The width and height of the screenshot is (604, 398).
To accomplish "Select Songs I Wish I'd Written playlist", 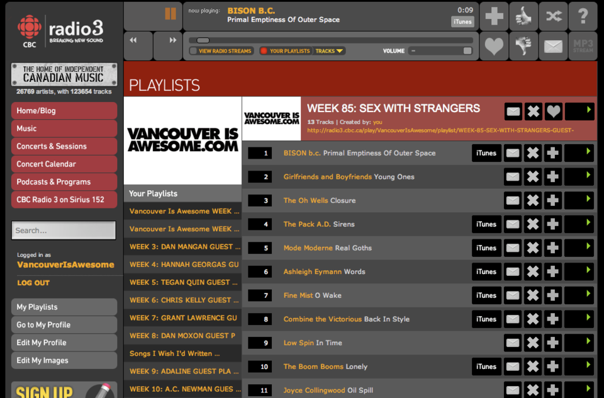I will [182, 353].
